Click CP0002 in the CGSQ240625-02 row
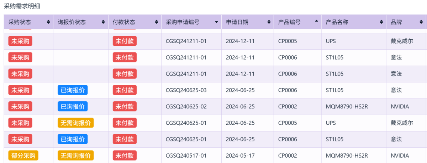The width and height of the screenshot is (427, 163). coord(288,107)
